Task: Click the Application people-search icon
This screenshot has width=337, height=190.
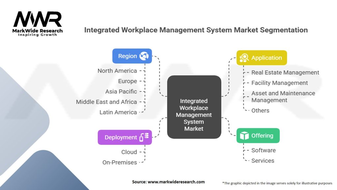Action: point(244,58)
